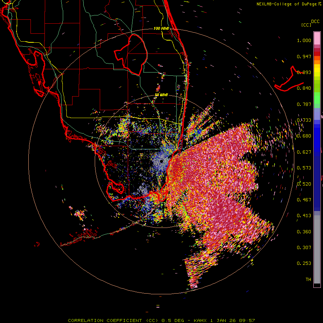Click the 100 NMI range ring label
Viewport: 323px width, 323px height.
[161, 28]
